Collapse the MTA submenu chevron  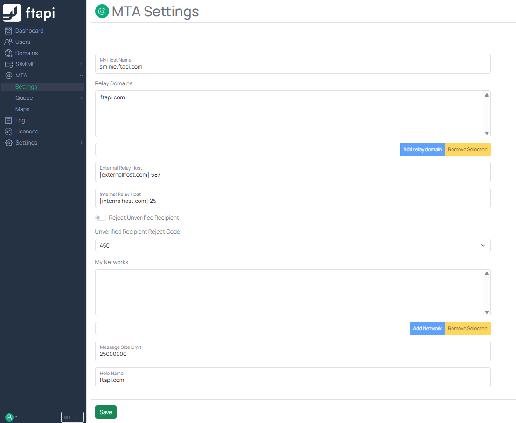(81, 76)
